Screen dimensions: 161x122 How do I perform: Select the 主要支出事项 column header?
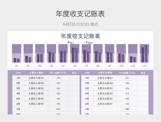coord(105,73)
